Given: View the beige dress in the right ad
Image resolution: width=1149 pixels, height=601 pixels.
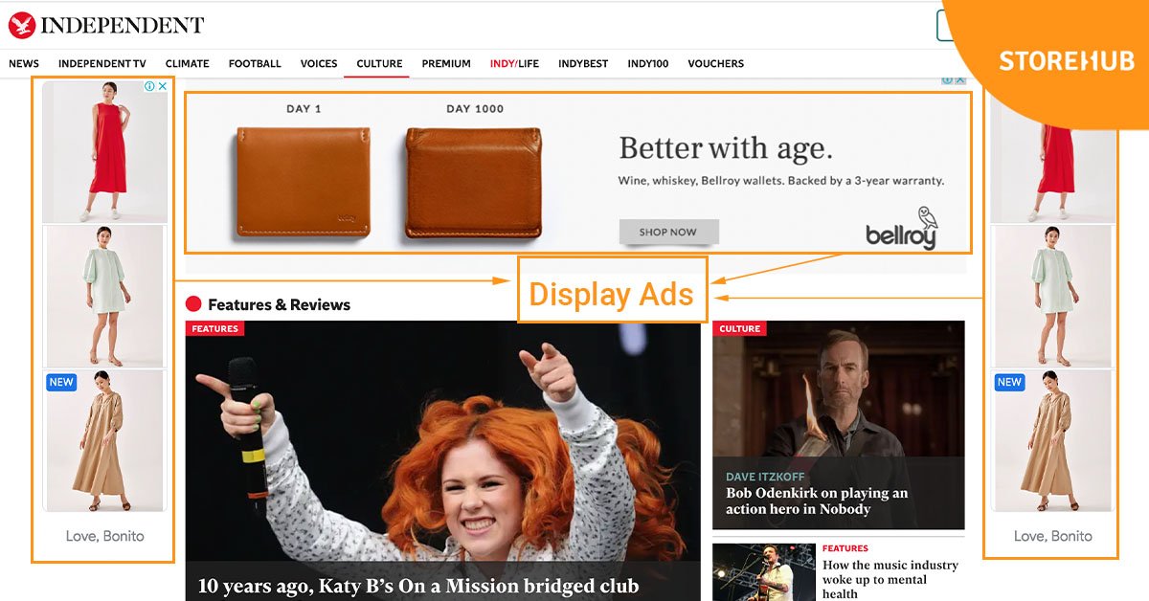Looking at the screenshot, I should pos(1052,441).
